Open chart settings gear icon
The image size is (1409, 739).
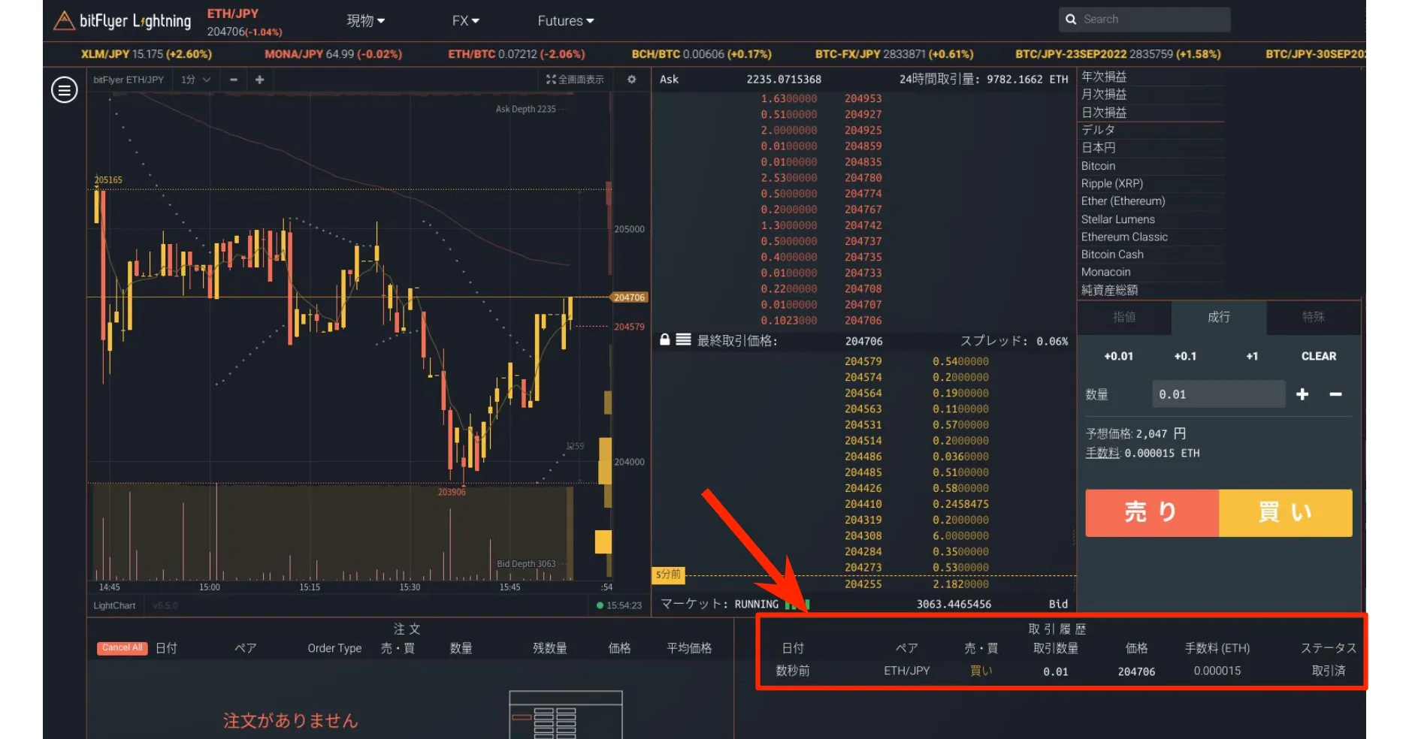[631, 80]
